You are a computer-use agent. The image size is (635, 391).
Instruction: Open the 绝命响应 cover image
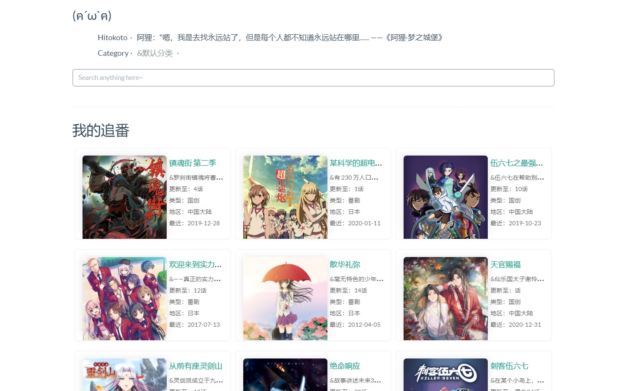[285, 375]
